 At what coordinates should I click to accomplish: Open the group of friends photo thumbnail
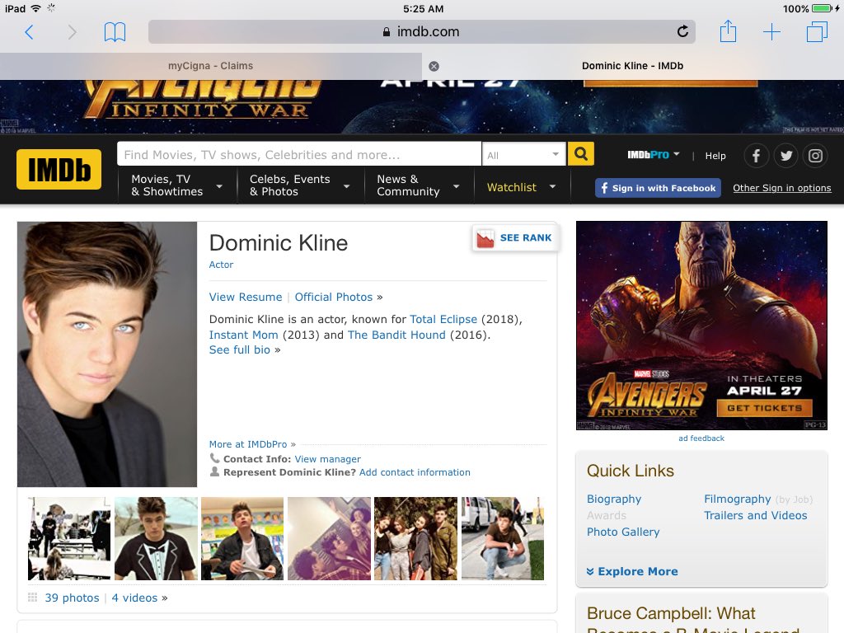point(415,538)
